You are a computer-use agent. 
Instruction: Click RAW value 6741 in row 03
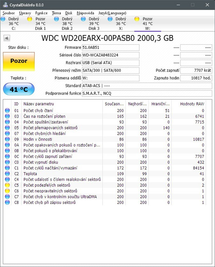200,116
